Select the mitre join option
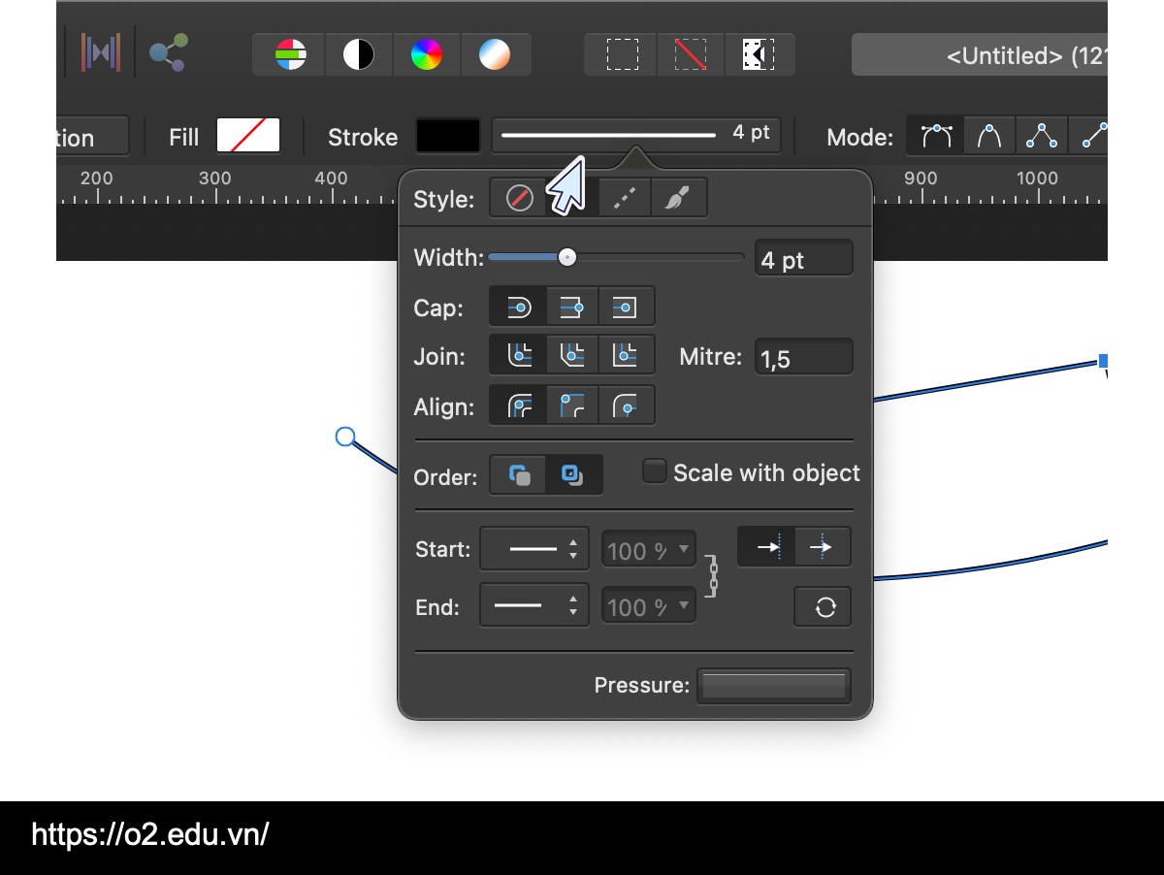This screenshot has width=1164, height=875. coord(626,356)
